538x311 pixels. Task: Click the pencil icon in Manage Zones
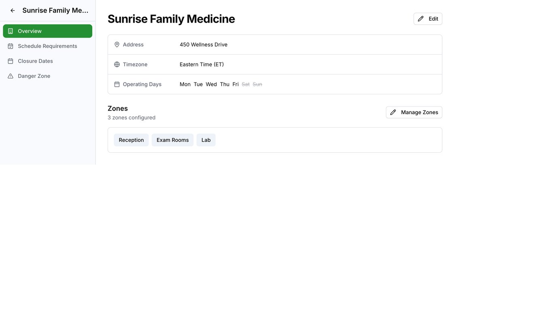pos(393,113)
